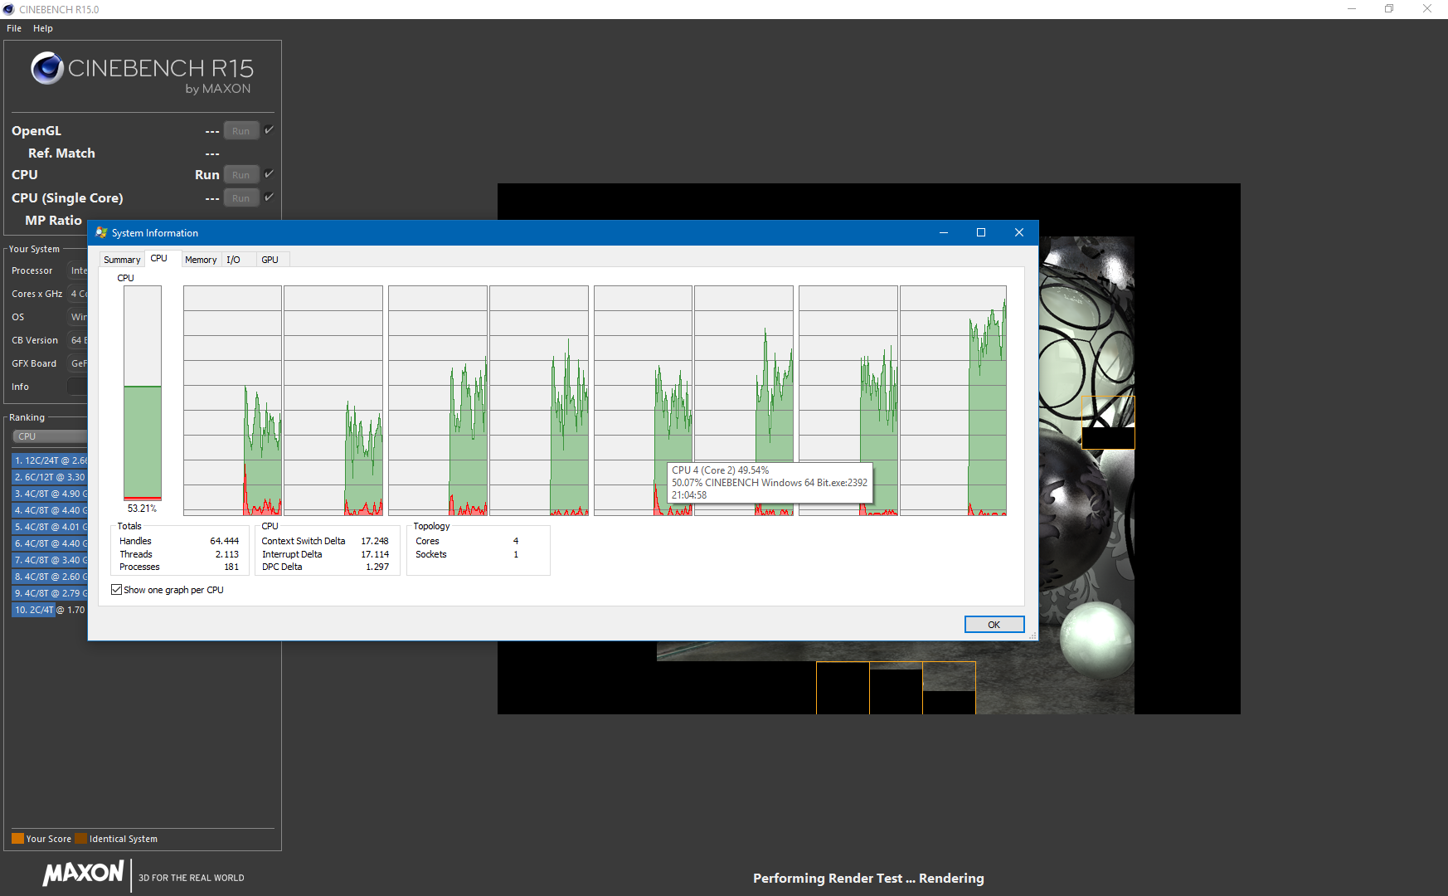Screen dimensions: 1448x896
Task: Open the Help menu
Action: [x=43, y=28]
